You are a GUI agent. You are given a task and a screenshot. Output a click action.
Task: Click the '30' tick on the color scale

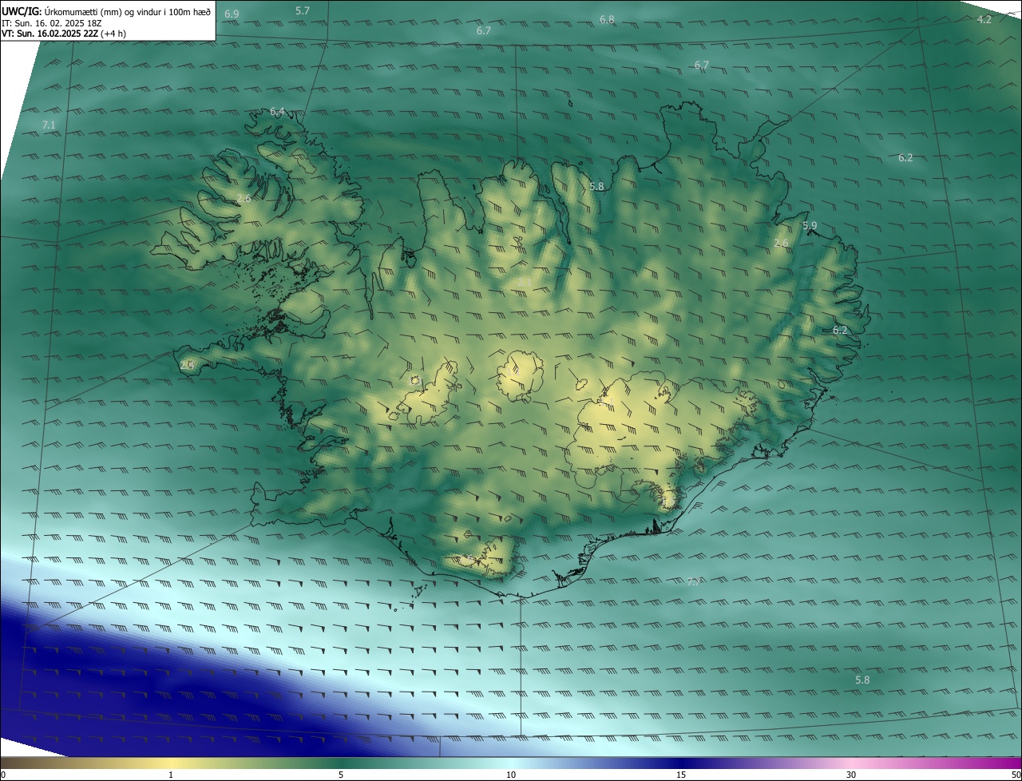(x=851, y=775)
